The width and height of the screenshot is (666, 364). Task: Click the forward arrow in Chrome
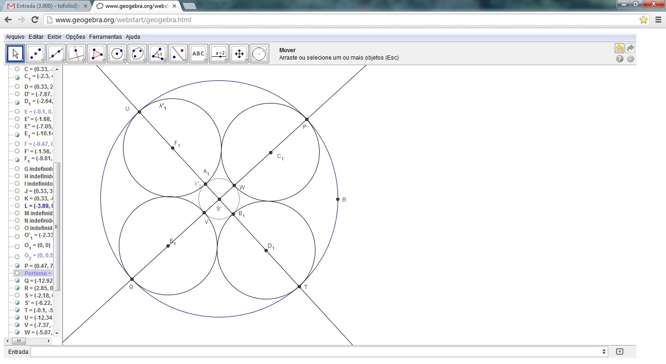(x=21, y=19)
